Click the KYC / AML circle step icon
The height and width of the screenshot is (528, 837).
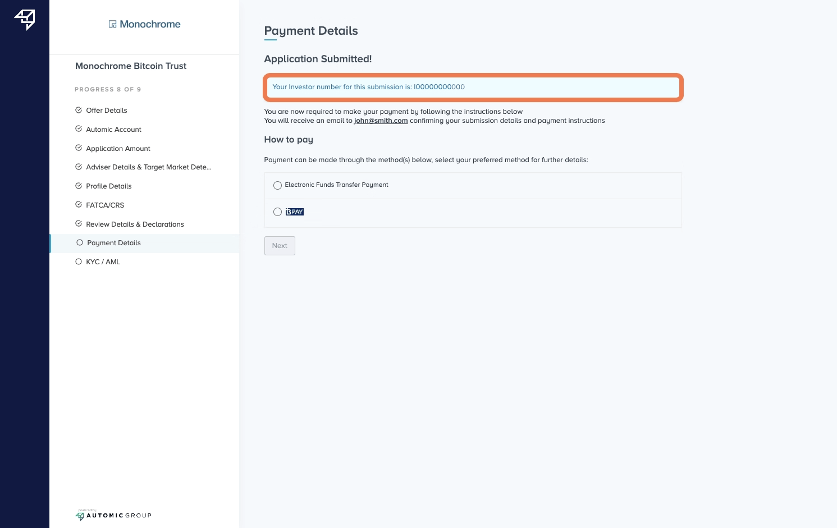pos(79,261)
